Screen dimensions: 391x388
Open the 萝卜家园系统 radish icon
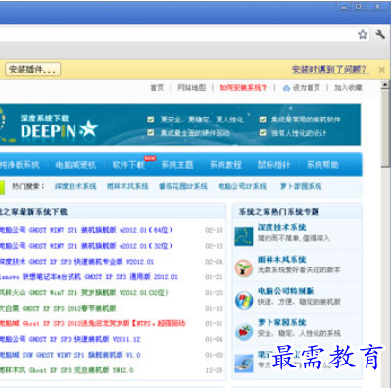tap(244, 331)
